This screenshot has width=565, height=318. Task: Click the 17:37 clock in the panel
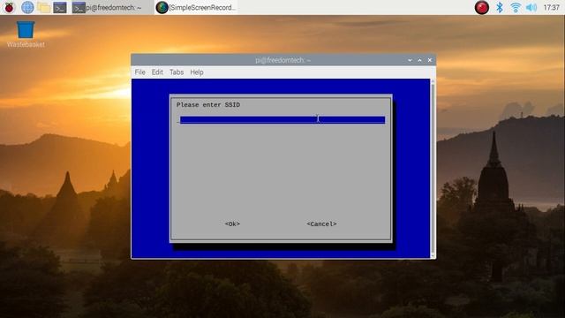[x=551, y=7]
